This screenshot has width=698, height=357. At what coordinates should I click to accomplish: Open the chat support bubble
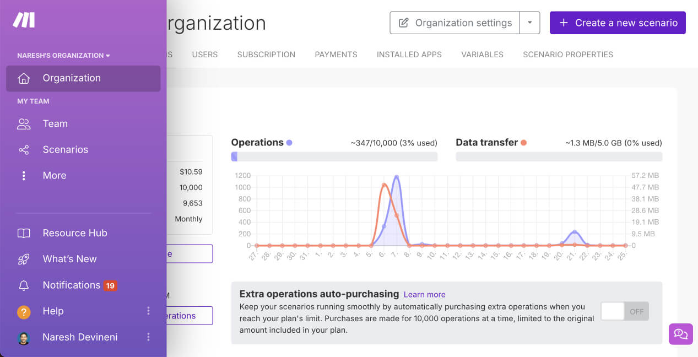coord(680,334)
